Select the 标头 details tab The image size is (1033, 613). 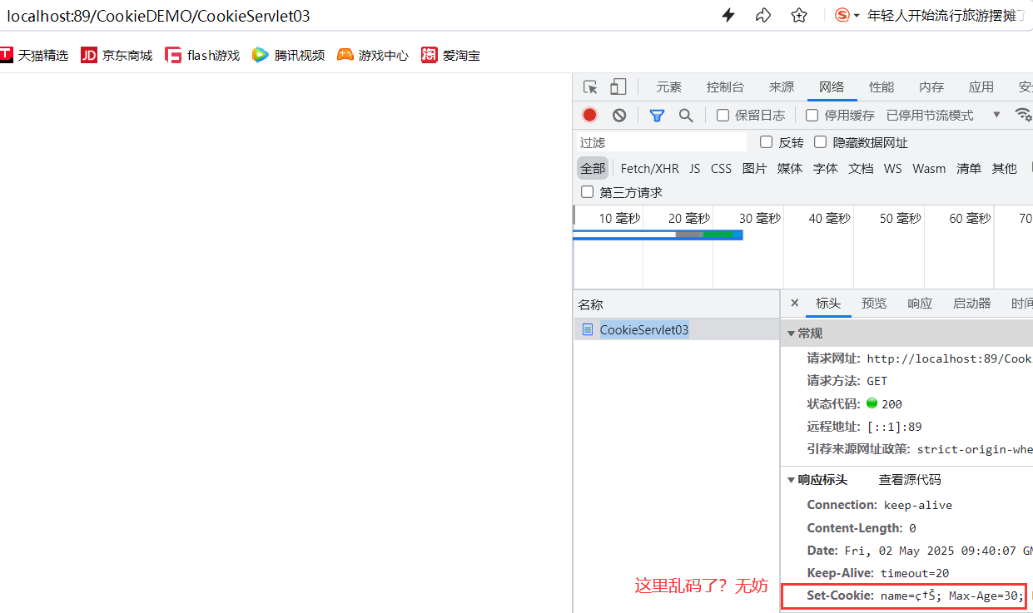(828, 304)
